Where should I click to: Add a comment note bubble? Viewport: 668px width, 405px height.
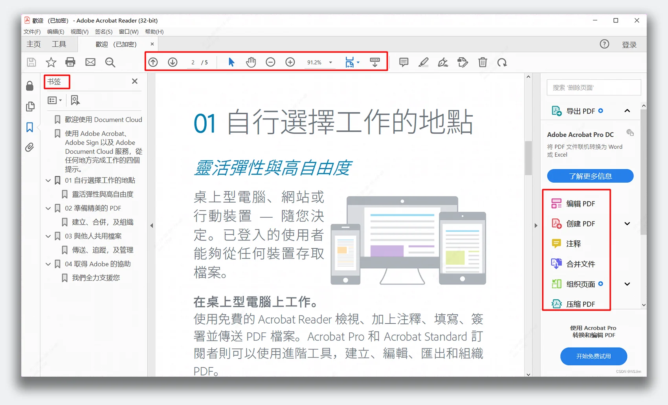(x=404, y=62)
